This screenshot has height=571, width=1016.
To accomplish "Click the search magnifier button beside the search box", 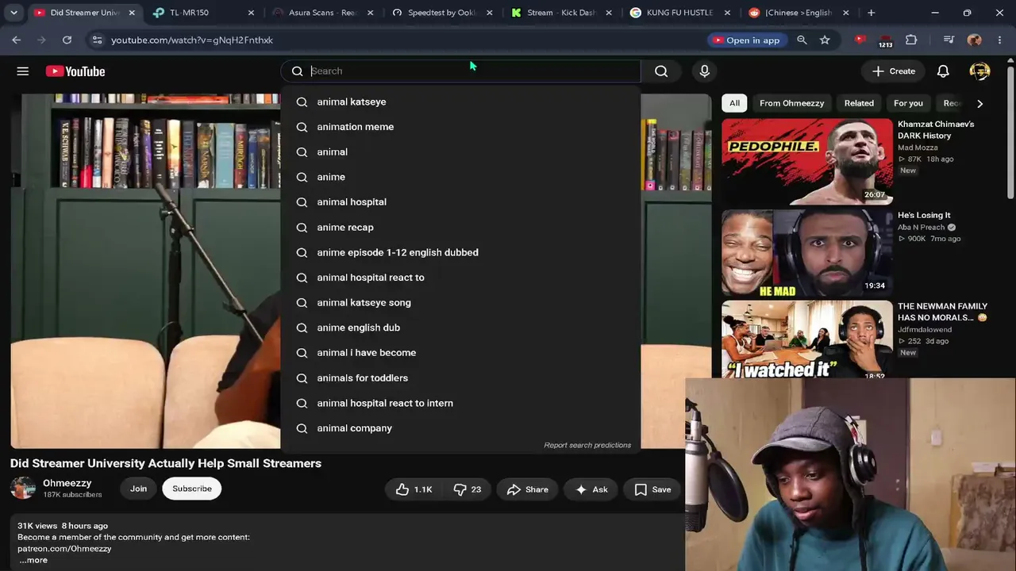I will click(661, 71).
